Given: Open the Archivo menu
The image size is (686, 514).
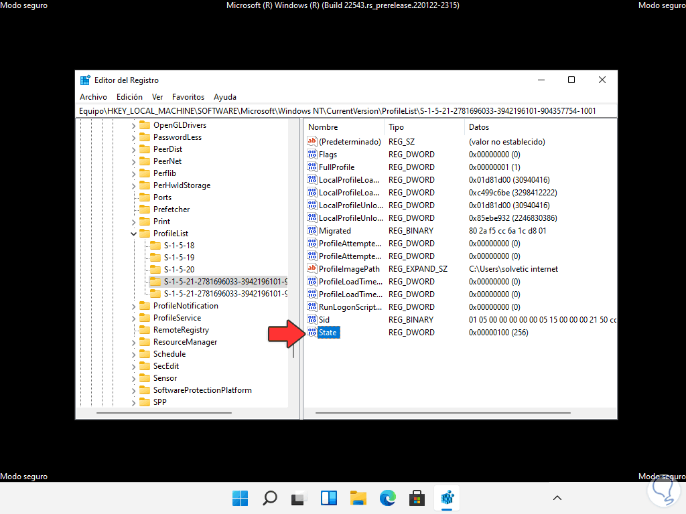Looking at the screenshot, I should [93, 97].
